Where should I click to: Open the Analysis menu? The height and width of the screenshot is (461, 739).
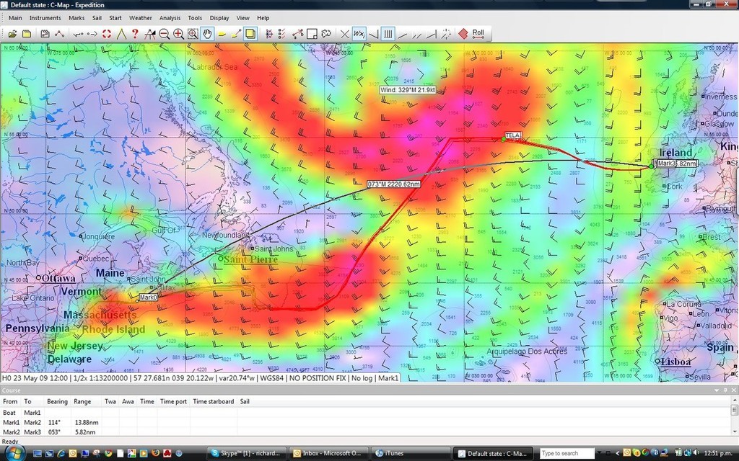tap(170, 18)
